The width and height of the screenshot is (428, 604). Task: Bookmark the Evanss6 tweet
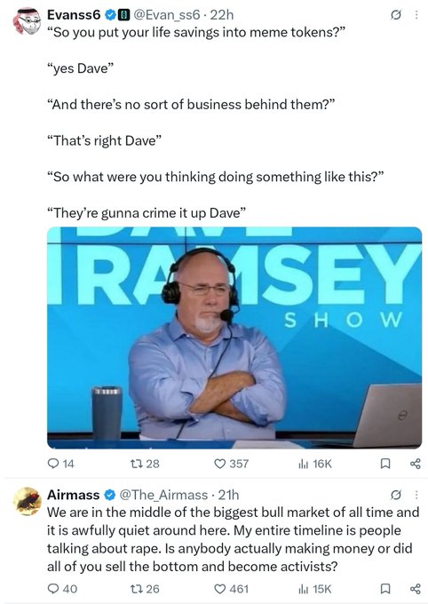pos(384,464)
